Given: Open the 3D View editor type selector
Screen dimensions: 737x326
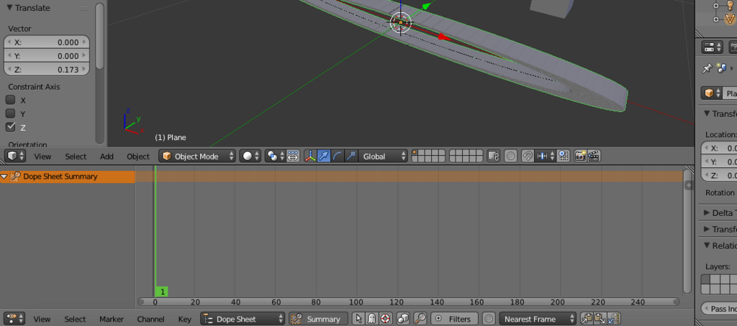Looking at the screenshot, I should [14, 157].
